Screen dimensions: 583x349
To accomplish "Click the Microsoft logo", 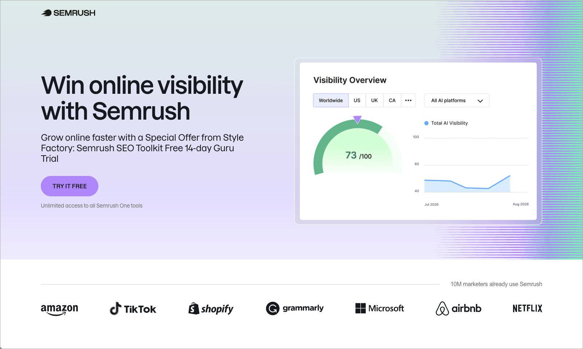I will [x=380, y=308].
